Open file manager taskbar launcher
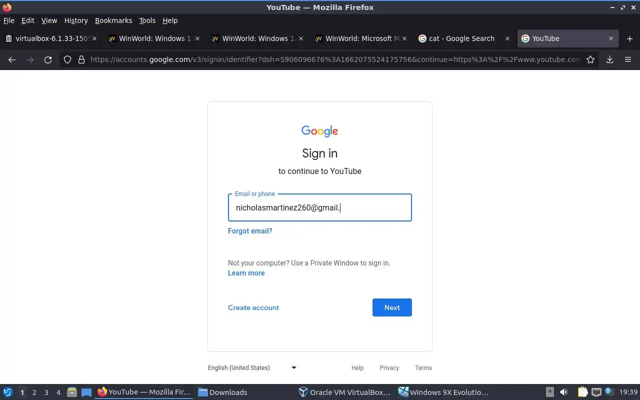The height and width of the screenshot is (400, 640). tap(72, 392)
